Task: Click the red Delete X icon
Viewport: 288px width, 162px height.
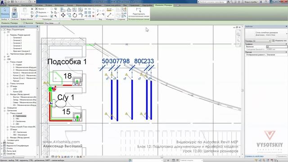Action: (93, 16)
